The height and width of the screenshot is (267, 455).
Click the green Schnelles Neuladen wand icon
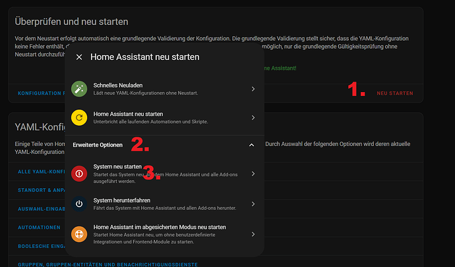point(79,89)
